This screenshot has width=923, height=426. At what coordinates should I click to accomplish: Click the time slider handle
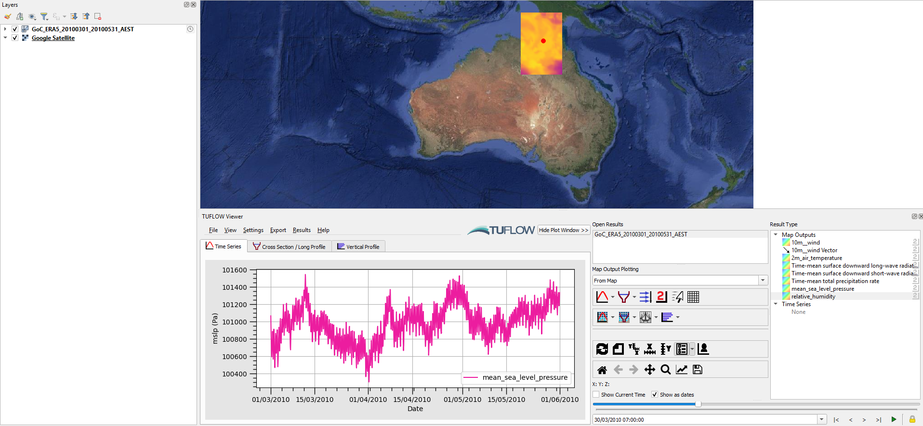pos(698,404)
